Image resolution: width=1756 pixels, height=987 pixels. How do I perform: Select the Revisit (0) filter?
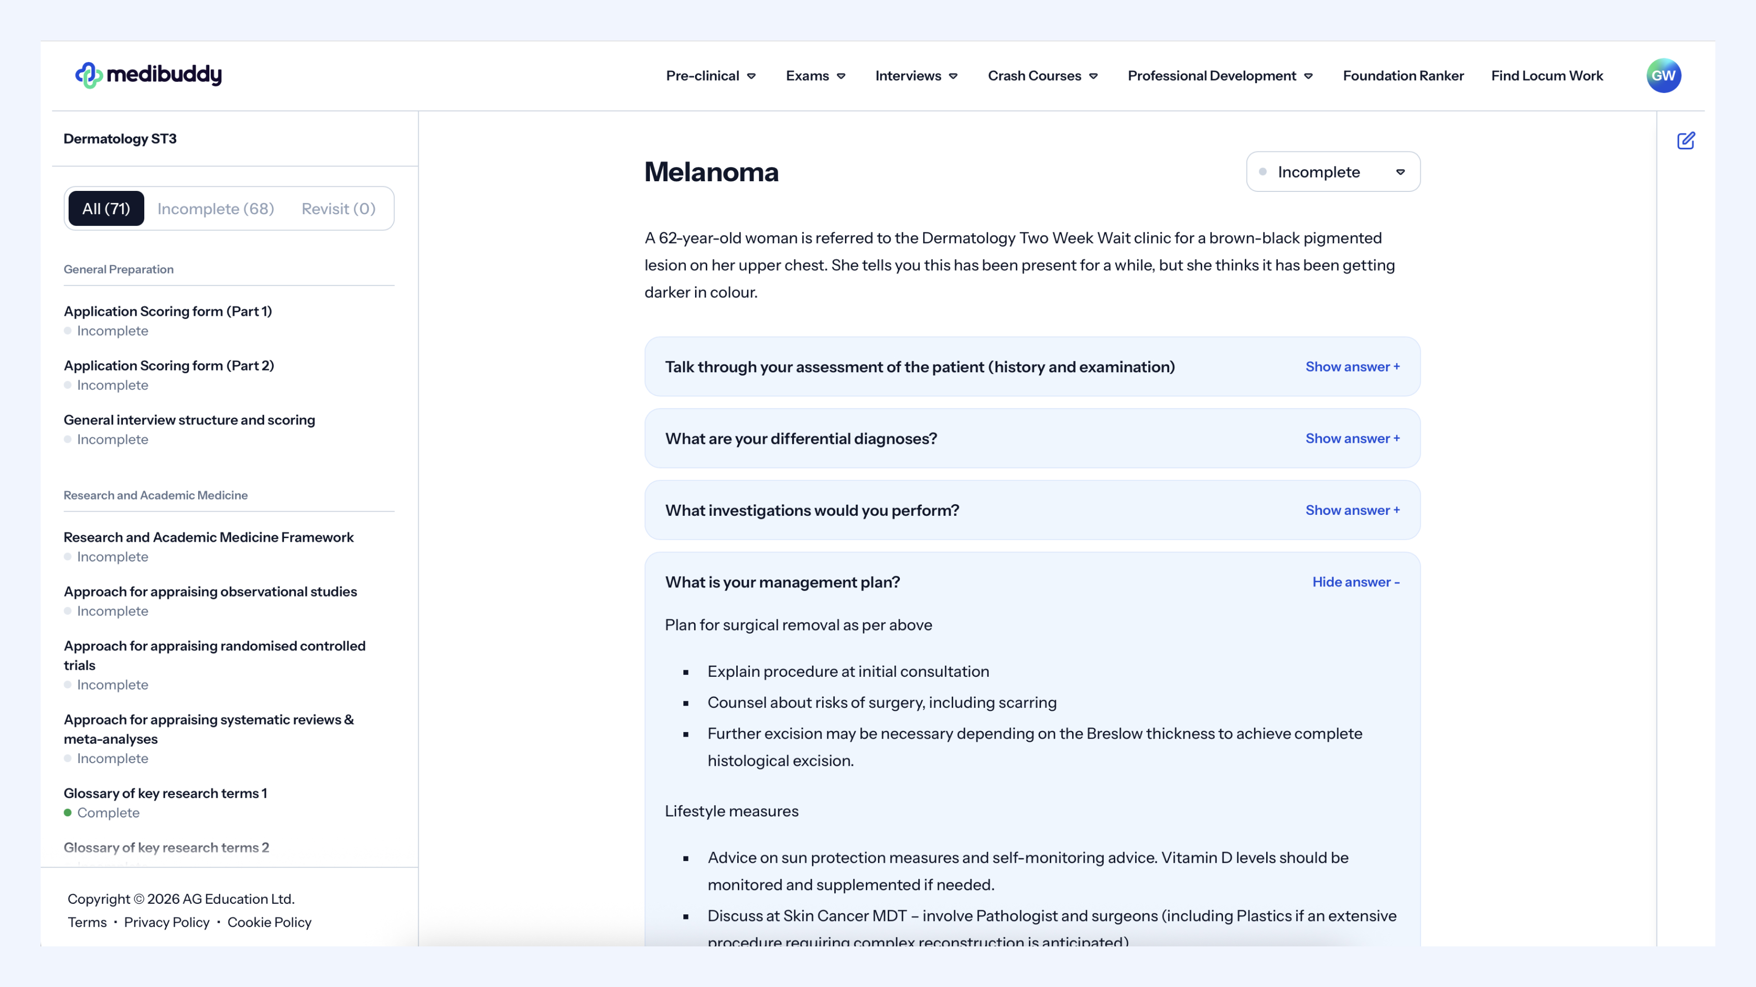[x=338, y=209]
